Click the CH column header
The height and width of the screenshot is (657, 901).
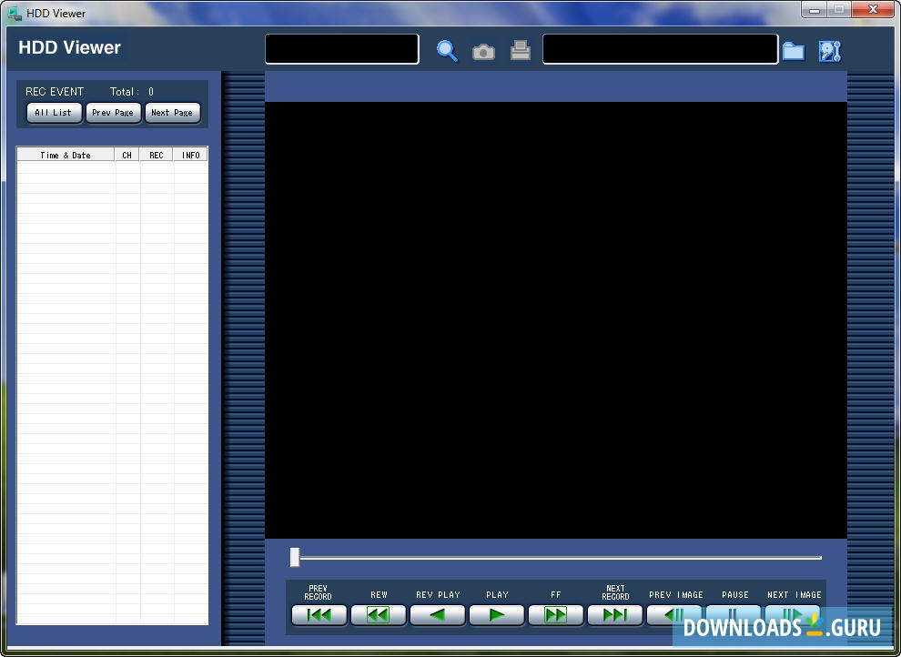coord(127,155)
